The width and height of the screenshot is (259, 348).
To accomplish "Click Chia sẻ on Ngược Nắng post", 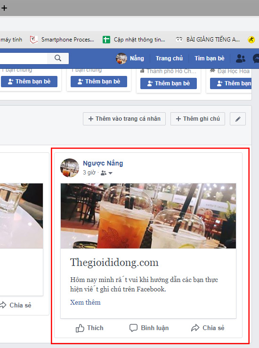I will (x=208, y=328).
